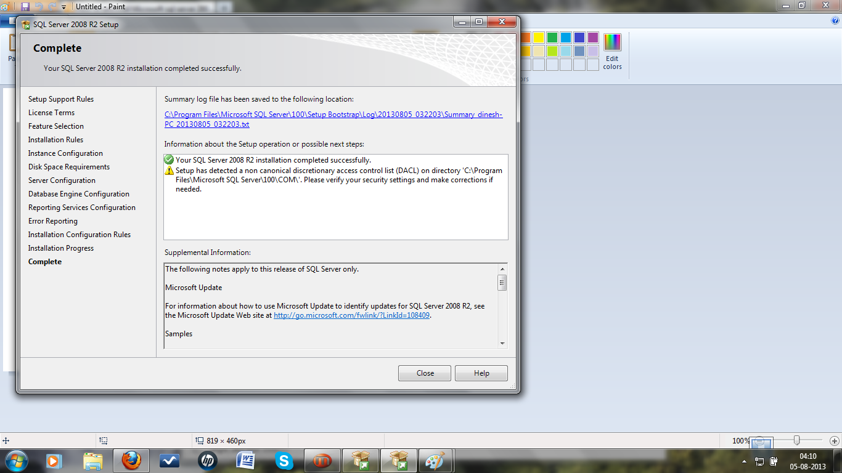Click the Server Configuration step
842x473 pixels.
point(62,180)
